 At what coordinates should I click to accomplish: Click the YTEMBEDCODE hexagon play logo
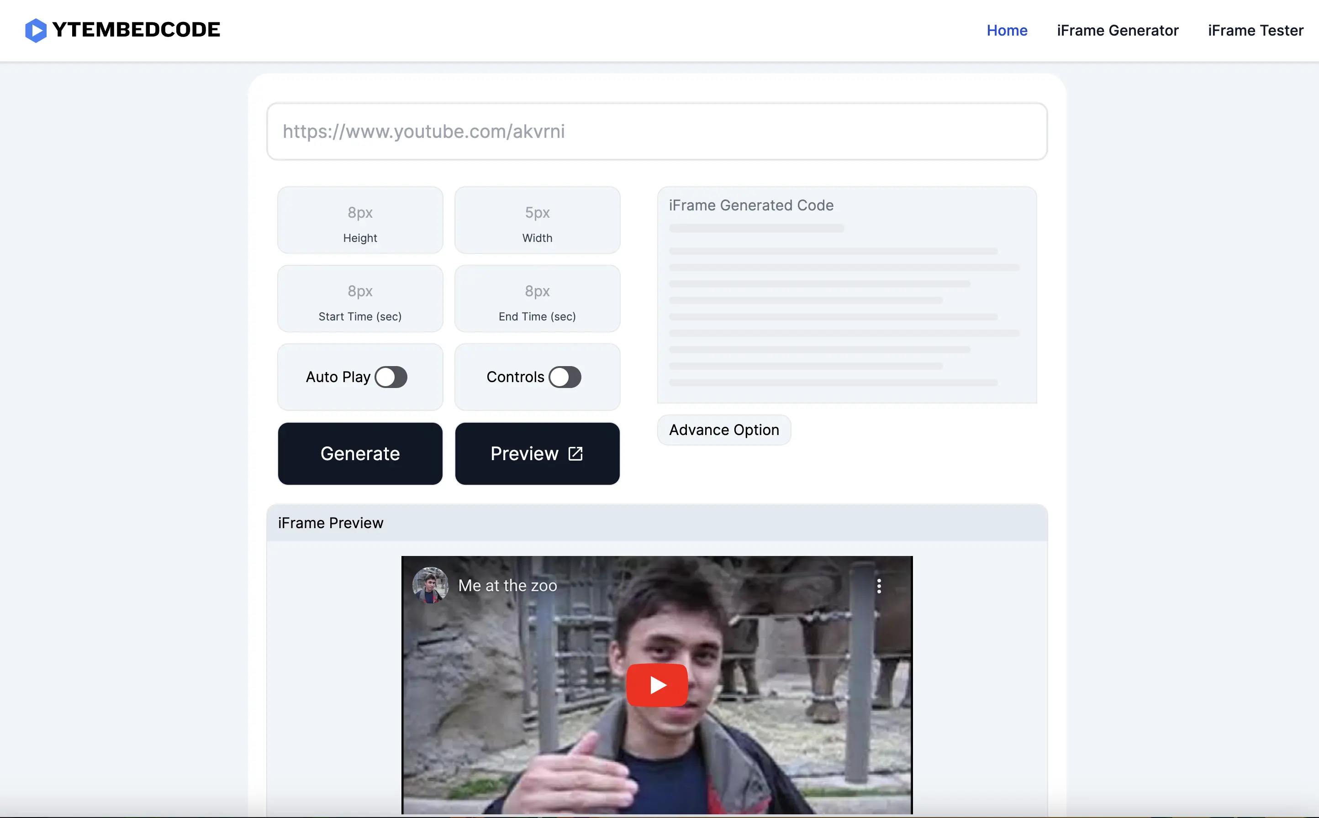(x=36, y=30)
